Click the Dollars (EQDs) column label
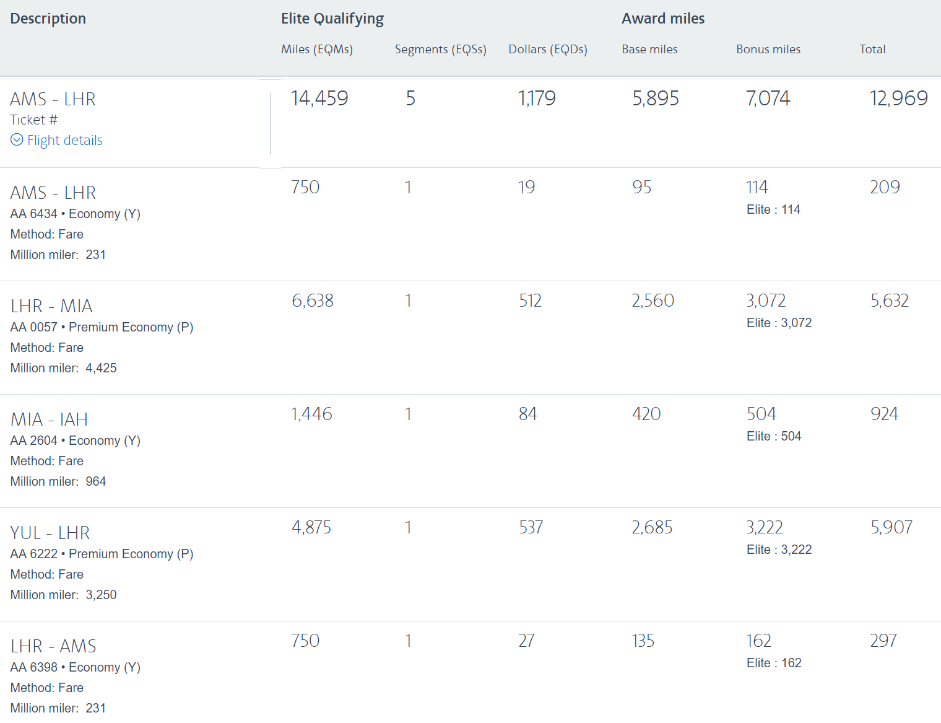Image resolution: width=941 pixels, height=723 pixels. (x=547, y=49)
